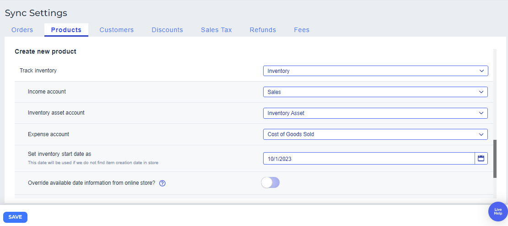This screenshot has height=226, width=508.
Task: Select the Sales Tax tab
Action: click(216, 30)
